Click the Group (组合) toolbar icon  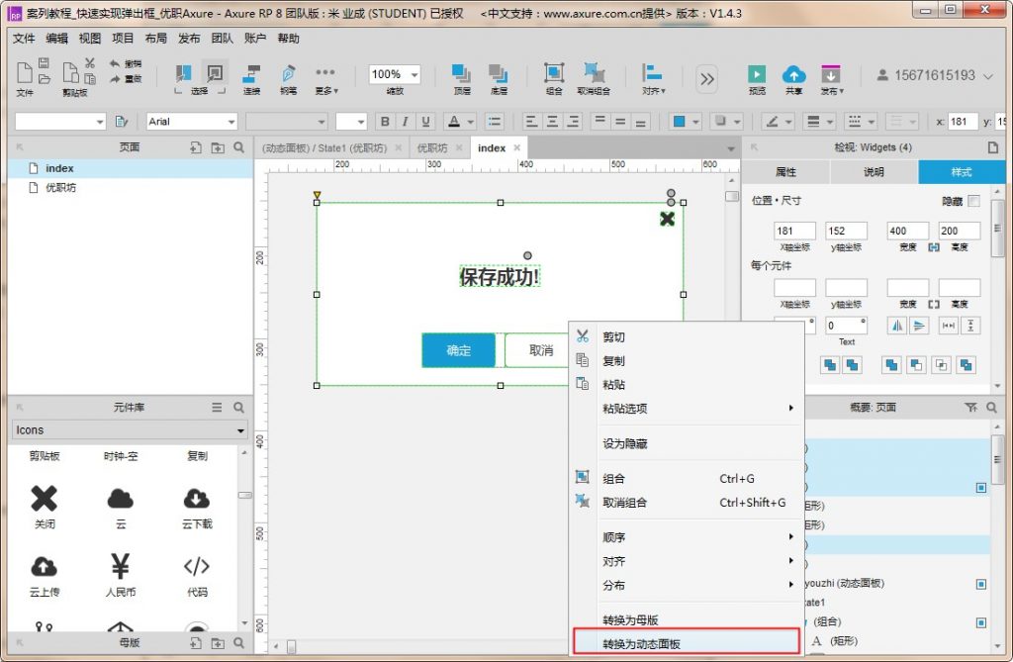tap(554, 74)
